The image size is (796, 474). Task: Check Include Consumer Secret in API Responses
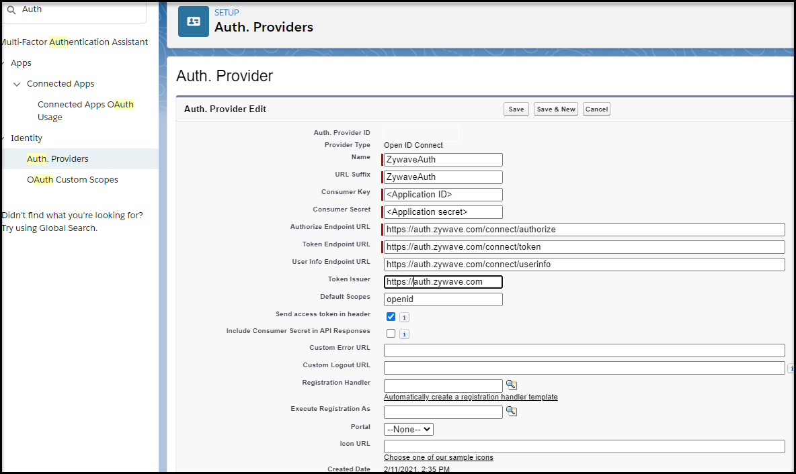[391, 334]
